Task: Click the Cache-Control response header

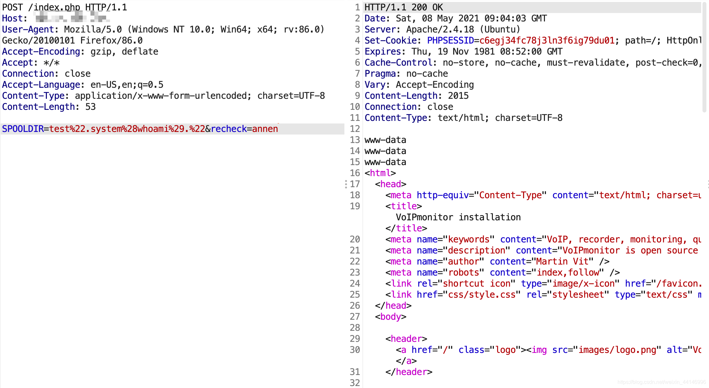Action: coord(533,62)
